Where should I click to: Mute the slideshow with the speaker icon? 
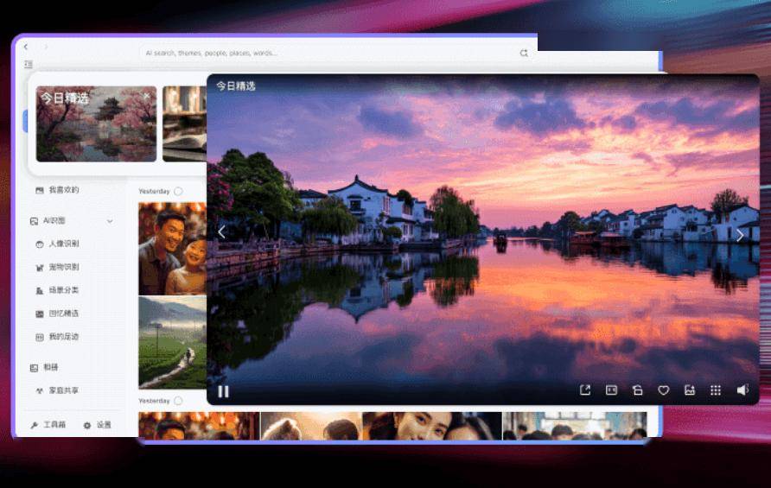pos(742,390)
